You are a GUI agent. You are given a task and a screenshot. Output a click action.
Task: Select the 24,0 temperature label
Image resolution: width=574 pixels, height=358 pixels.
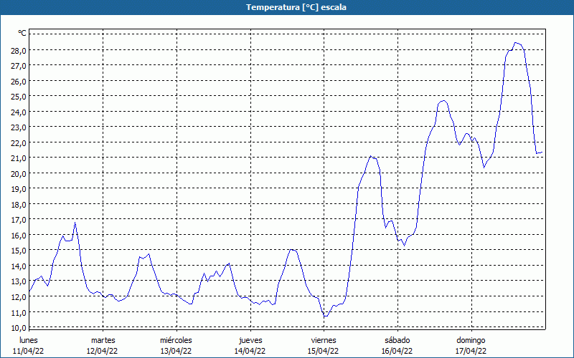coord(19,112)
